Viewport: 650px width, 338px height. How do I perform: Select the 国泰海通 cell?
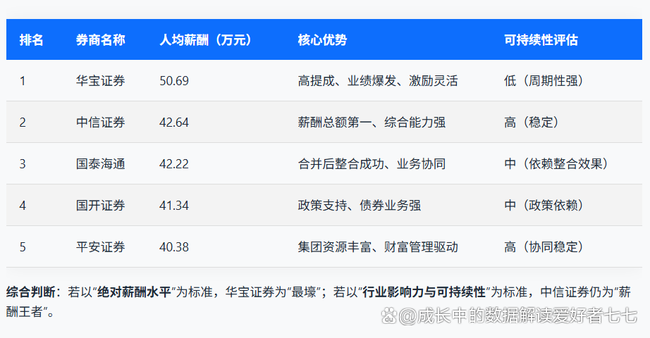pyautogui.click(x=100, y=164)
